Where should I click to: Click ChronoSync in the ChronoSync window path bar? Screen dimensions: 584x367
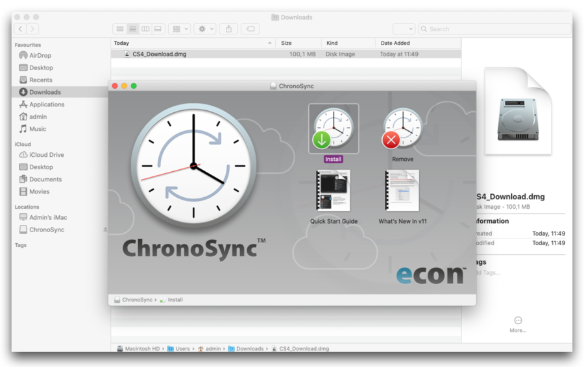tap(133, 300)
